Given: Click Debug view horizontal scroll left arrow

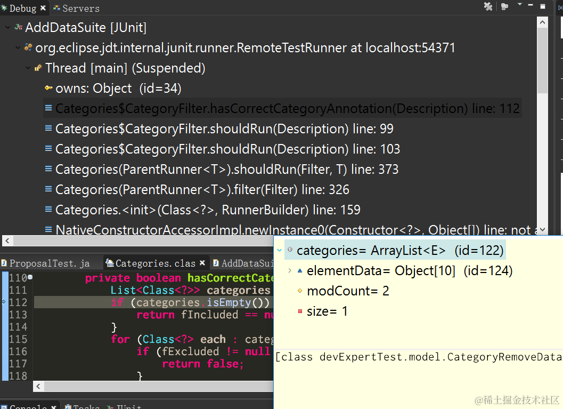Looking at the screenshot, I should pyautogui.click(x=7, y=241).
